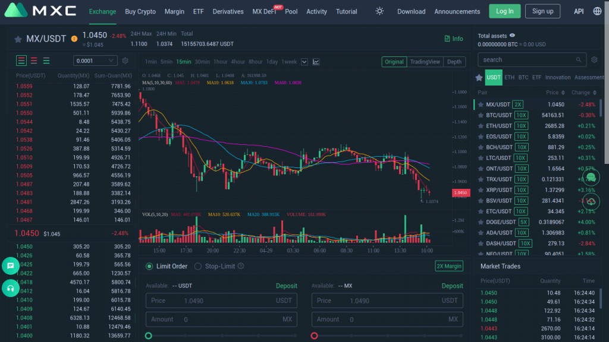Select the Innovation market tab

click(558, 78)
